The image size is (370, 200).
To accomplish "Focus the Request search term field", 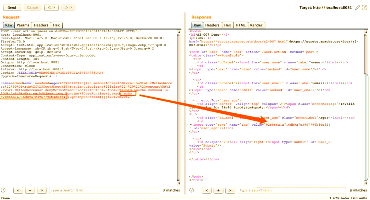I will [104, 190].
